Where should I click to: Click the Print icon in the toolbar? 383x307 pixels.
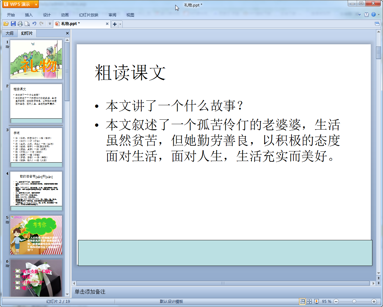pyautogui.click(x=20, y=24)
